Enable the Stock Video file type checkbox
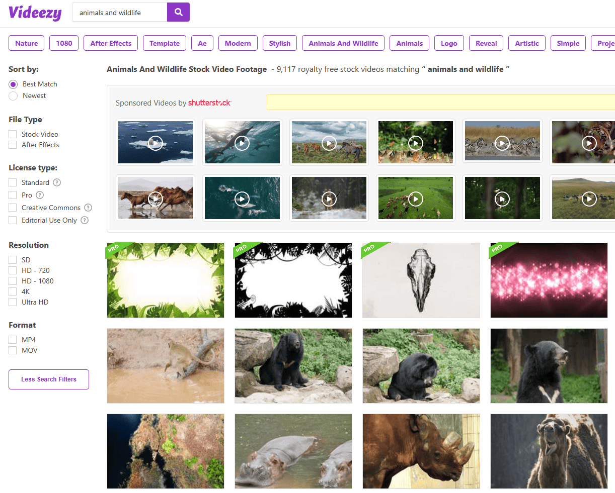Viewport: 615px width, 493px height. [13, 134]
